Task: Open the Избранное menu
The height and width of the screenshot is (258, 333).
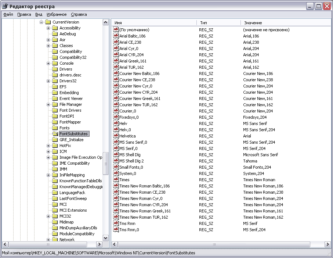Action: [x=57, y=14]
